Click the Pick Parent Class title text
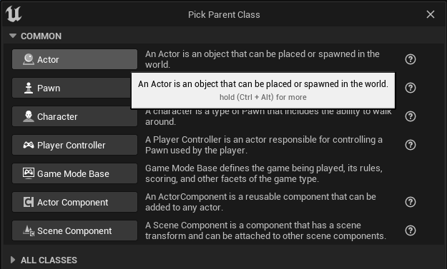Viewport: 447px width, 269px height. coord(224,15)
